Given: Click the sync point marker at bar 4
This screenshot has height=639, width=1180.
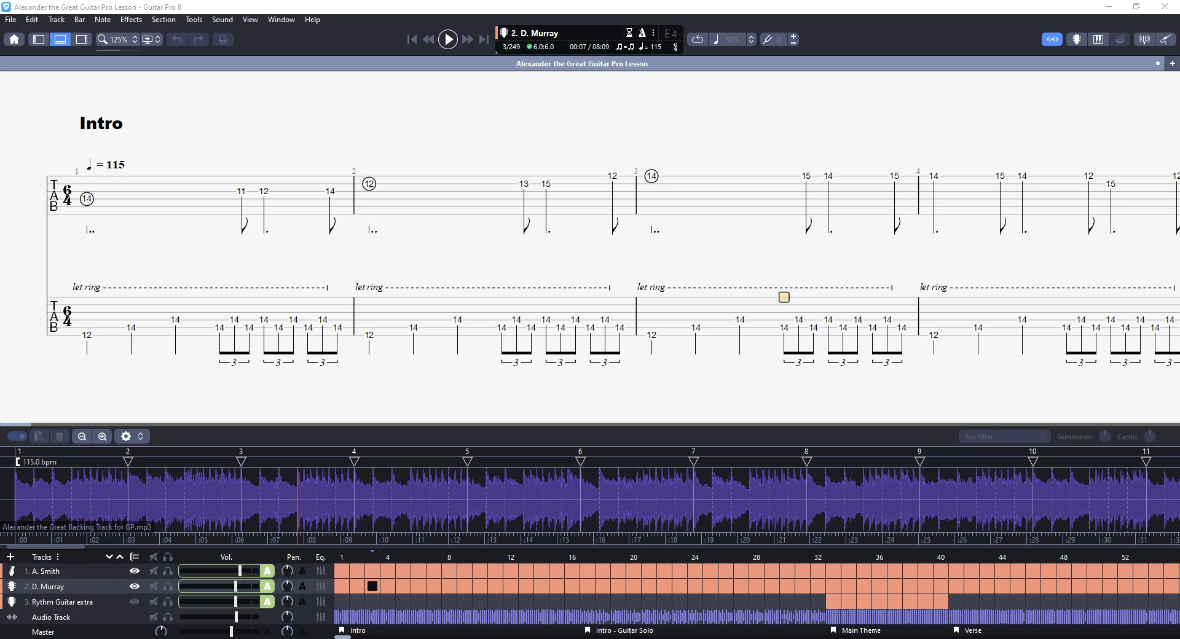Looking at the screenshot, I should pos(354,461).
